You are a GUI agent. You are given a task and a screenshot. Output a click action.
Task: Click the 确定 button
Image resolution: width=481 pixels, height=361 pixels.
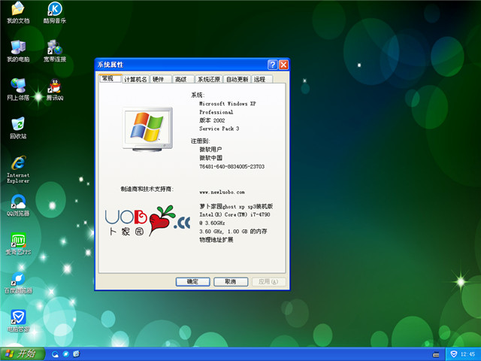coord(192,282)
